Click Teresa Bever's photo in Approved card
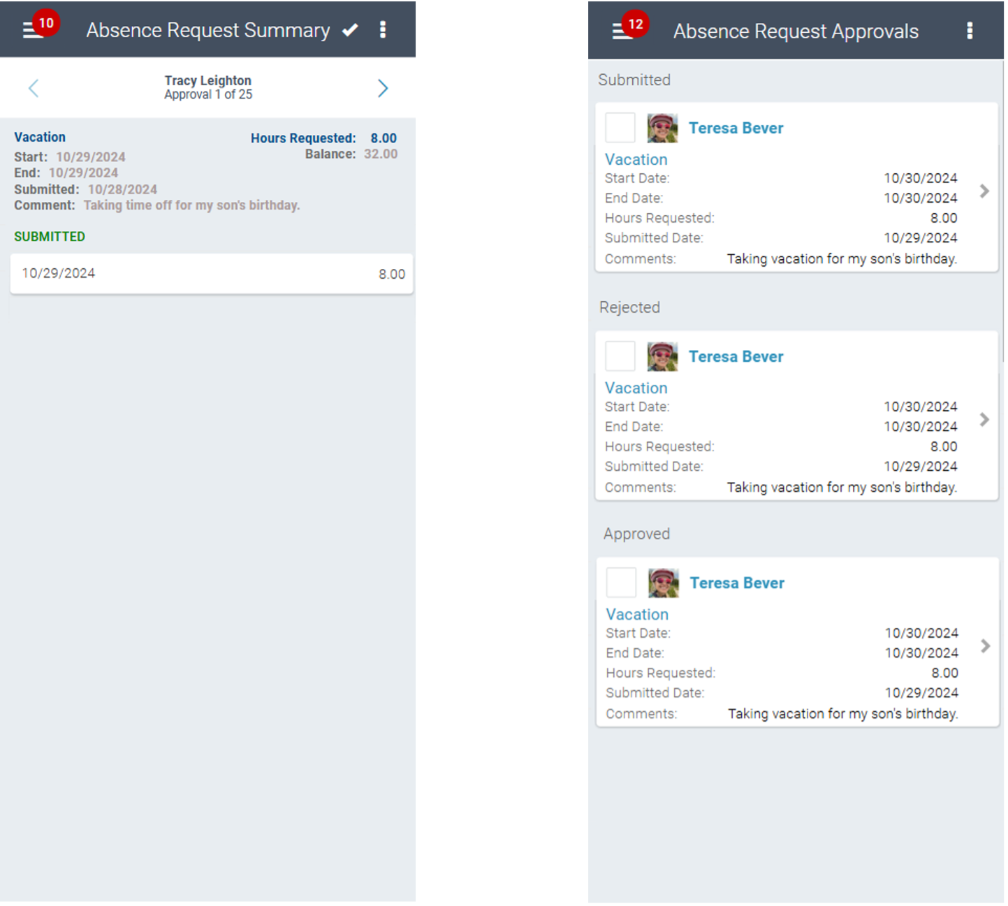The width and height of the screenshot is (1008, 906). (x=663, y=583)
